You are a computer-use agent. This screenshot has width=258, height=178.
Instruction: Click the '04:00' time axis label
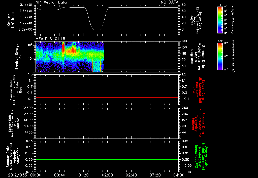tap(179, 175)
